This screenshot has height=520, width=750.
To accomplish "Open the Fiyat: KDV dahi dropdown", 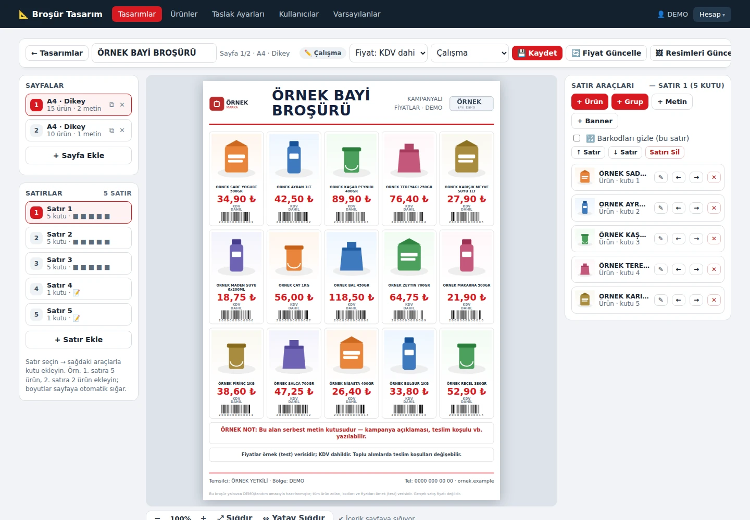I will 389,53.
